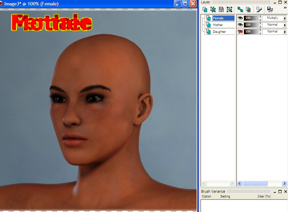Click the mask overlay toolbar icon
This screenshot has height=212, width=288.
coord(270,9)
